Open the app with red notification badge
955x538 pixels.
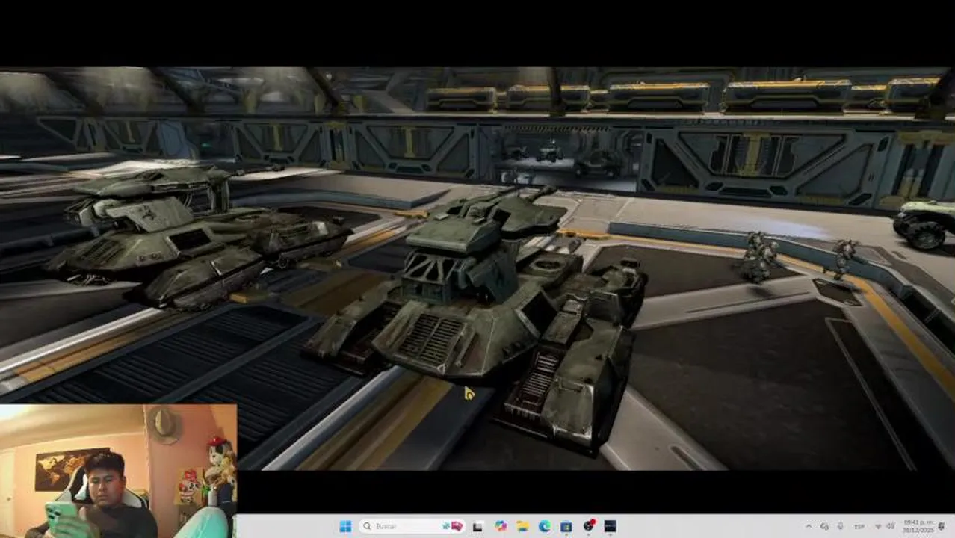coord(589,526)
